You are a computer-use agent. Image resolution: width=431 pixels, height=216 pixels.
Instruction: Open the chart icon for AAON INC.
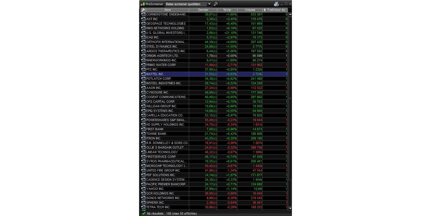click(x=143, y=88)
